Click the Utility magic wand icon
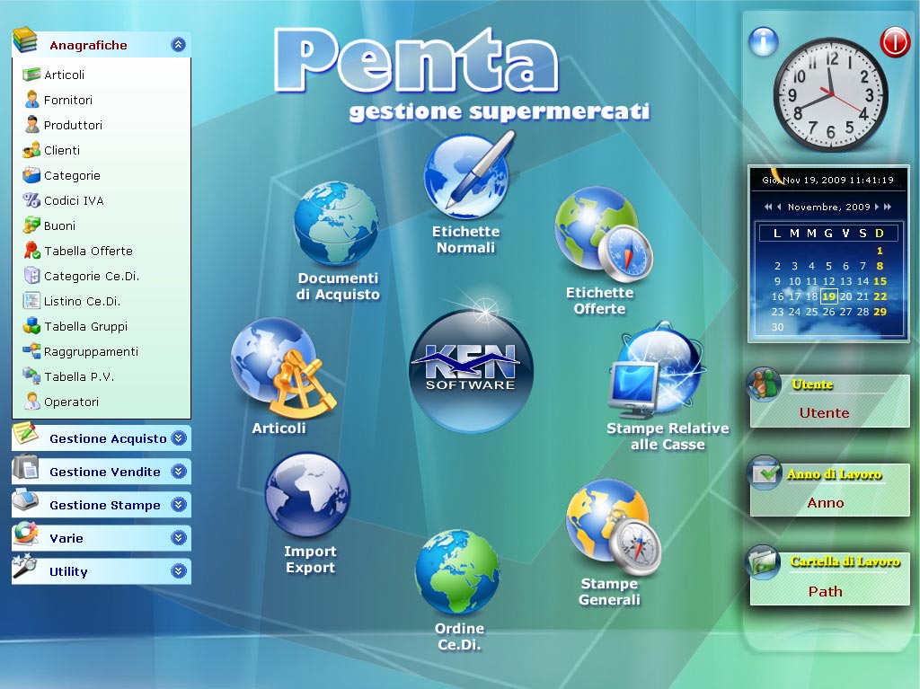The width and height of the screenshot is (920, 689). 26,566
